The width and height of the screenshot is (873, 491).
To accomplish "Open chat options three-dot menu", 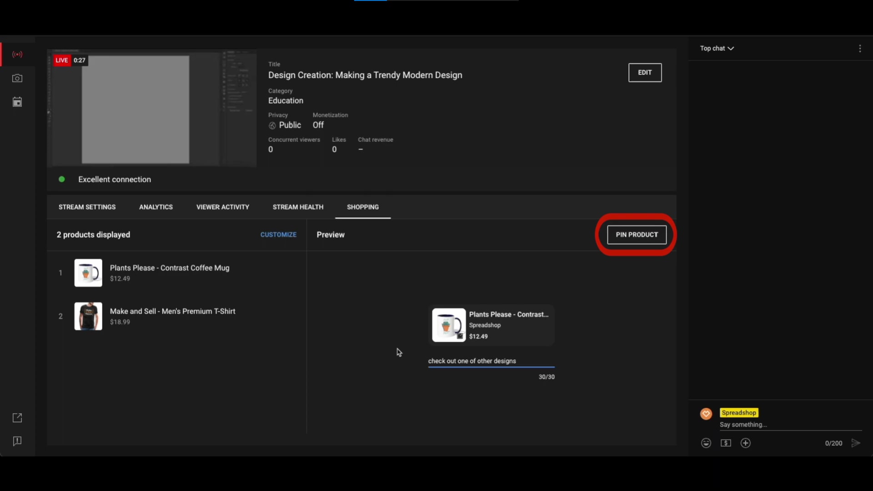I will [x=860, y=49].
